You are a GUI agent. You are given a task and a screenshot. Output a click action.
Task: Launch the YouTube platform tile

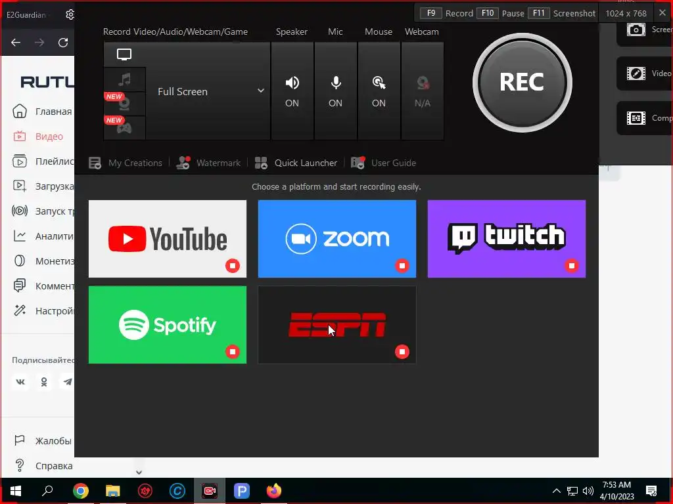click(168, 239)
